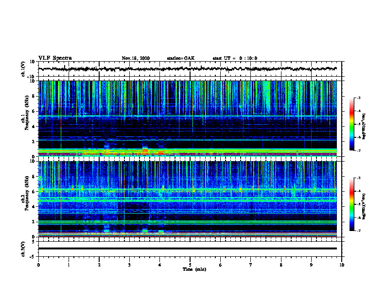The width and height of the screenshot is (385, 297).
Task: Click the time axis tick label "7"
Action: coord(251,265)
